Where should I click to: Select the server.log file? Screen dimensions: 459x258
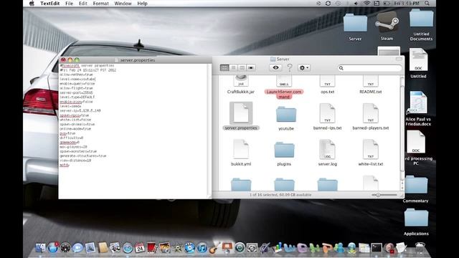(327, 153)
